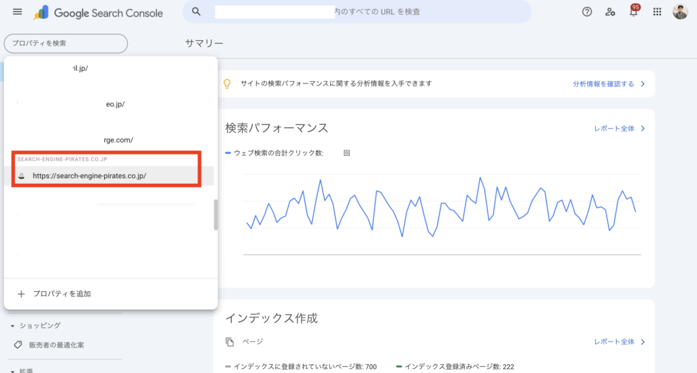This screenshot has height=373, width=697.
Task: Select https://search-engine-pirates.co.jp/ property
Action: coord(89,176)
